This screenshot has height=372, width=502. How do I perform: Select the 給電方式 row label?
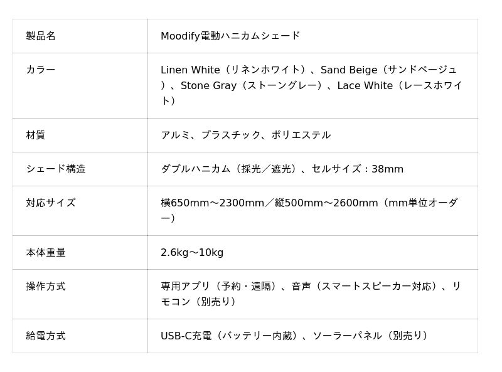46,336
